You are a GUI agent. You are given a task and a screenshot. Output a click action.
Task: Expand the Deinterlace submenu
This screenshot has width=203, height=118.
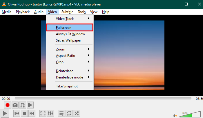70,71
